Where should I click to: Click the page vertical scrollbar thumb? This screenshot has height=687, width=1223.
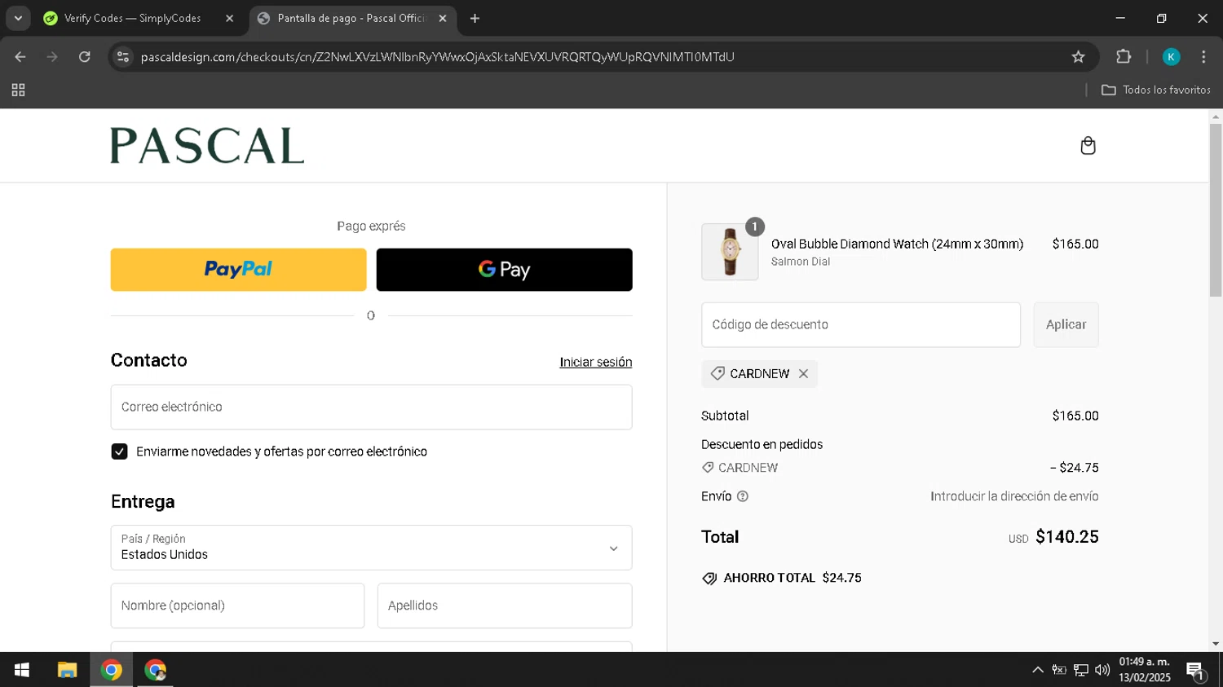pyautogui.click(x=1216, y=210)
